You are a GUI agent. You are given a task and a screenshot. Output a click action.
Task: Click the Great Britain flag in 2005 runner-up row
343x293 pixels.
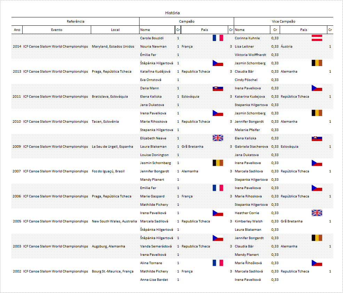(x=317, y=213)
